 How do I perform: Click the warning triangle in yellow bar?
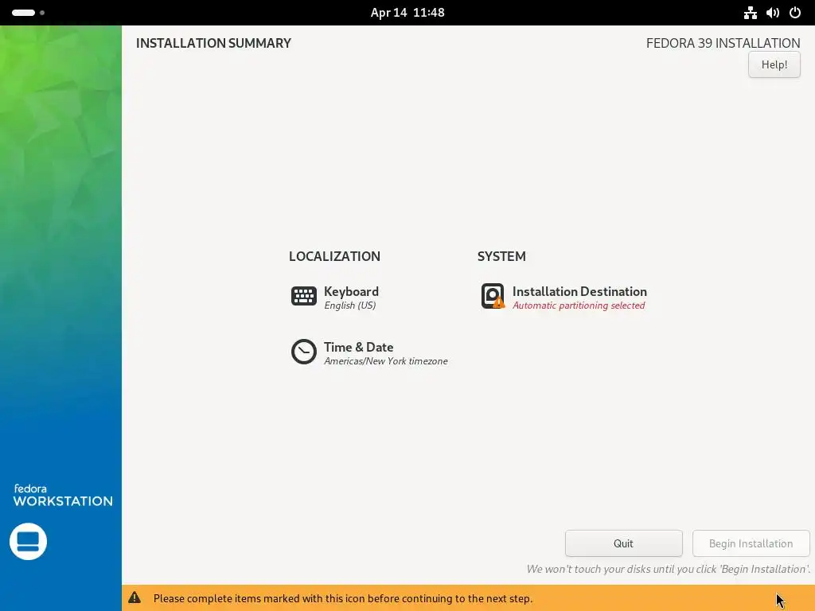[135, 597]
